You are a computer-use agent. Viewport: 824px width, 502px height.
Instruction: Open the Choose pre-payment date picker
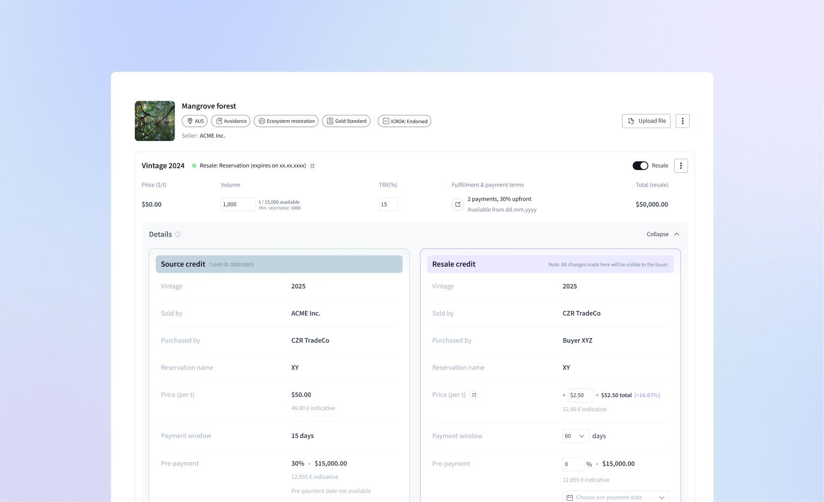click(x=615, y=497)
